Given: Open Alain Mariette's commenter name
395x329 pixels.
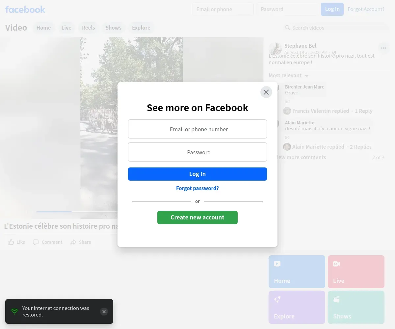Looking at the screenshot, I should 300,123.
